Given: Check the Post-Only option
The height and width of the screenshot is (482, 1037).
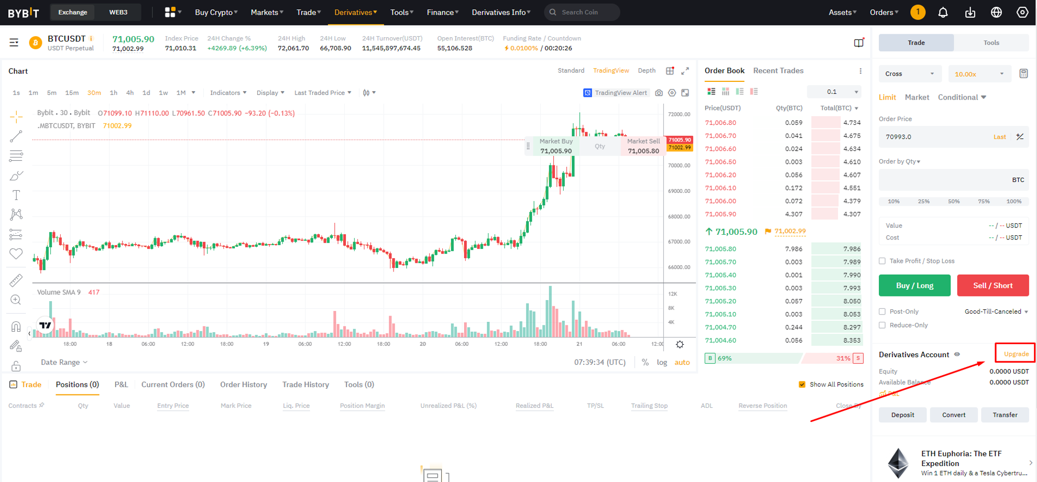Looking at the screenshot, I should pos(882,311).
